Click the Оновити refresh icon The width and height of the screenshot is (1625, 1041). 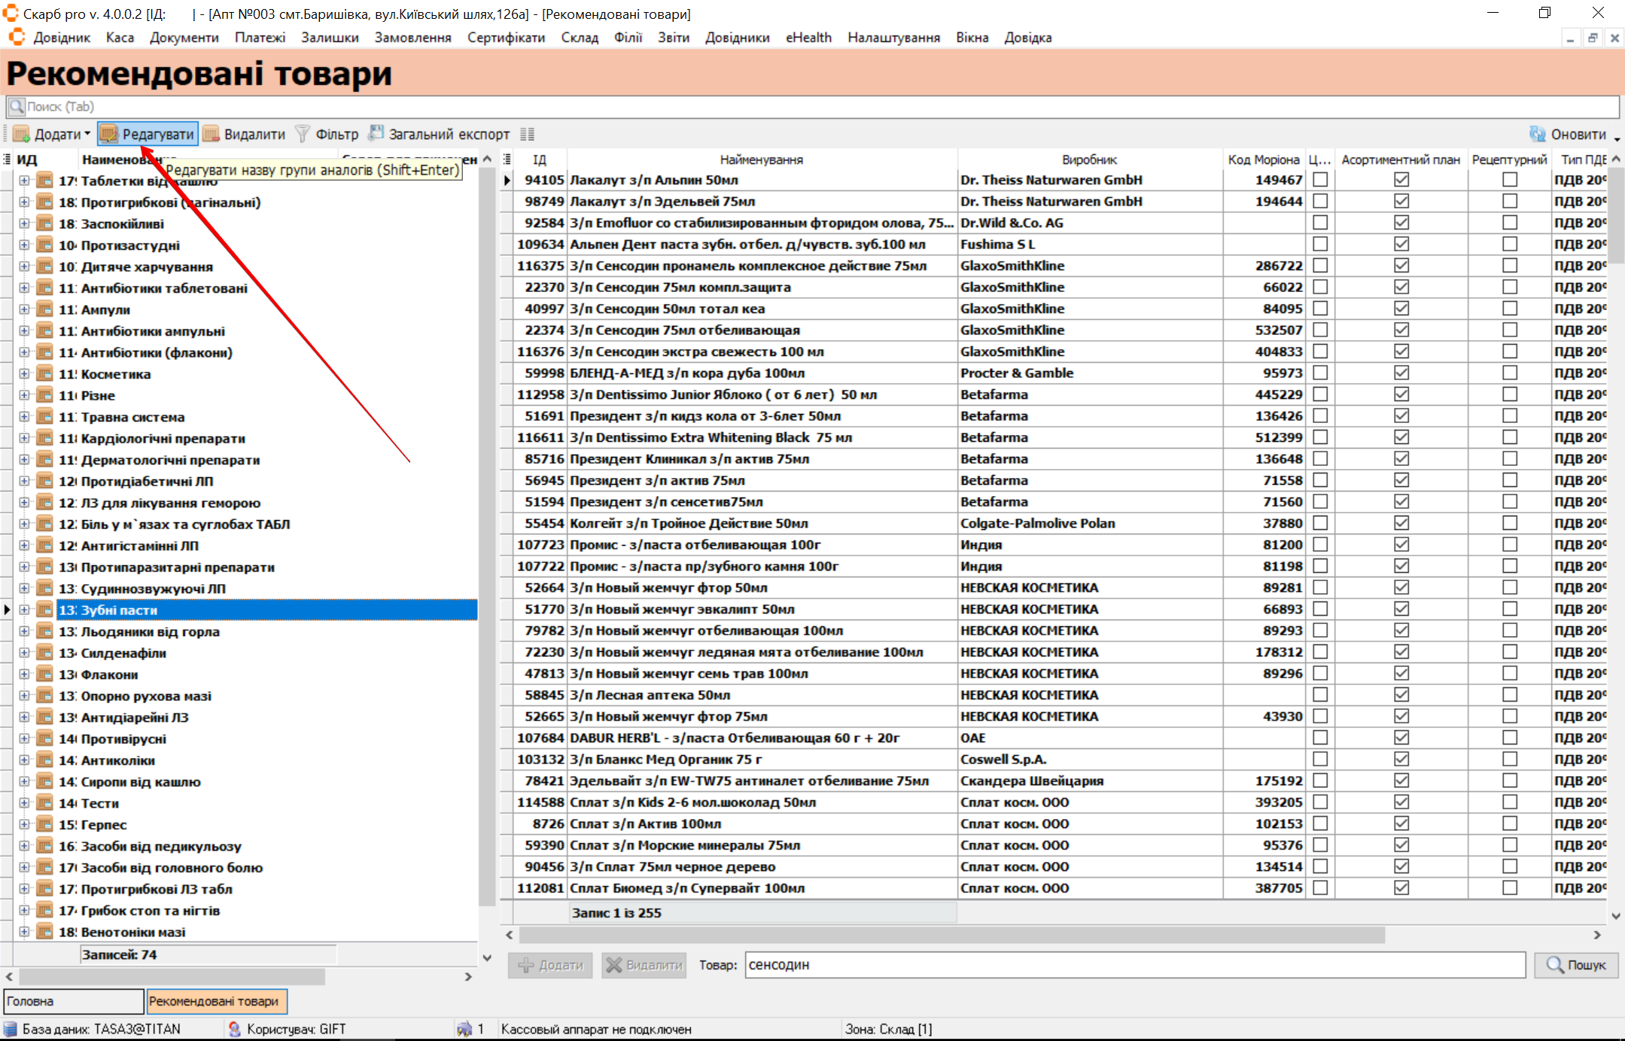tap(1537, 135)
